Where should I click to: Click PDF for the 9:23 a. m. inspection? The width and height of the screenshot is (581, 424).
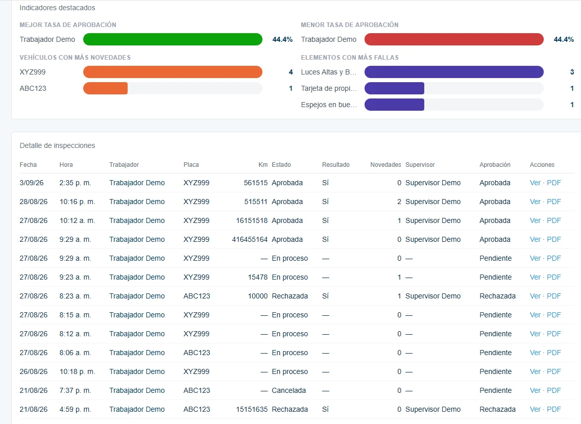[553, 278]
